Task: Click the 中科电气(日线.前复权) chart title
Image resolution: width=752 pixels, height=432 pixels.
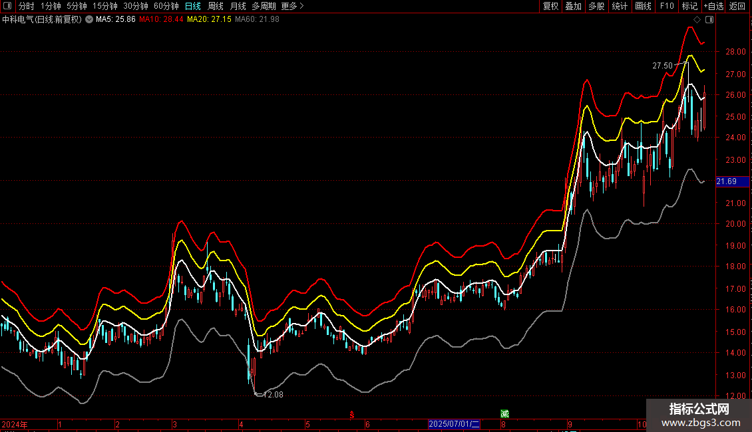Action: point(42,20)
